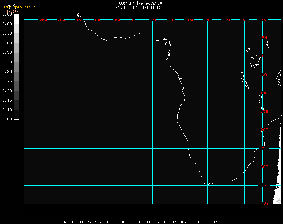Click the 0.15 colorbar scale value
Image resolution: width=283 pixels, height=224 pixels.
(7, 100)
